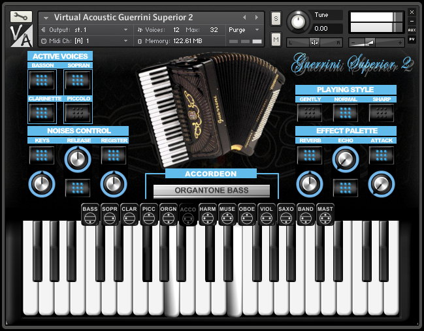Screen dimensions: 424x331
Task: Click the RELEASE noise knob
Action: (x=78, y=159)
